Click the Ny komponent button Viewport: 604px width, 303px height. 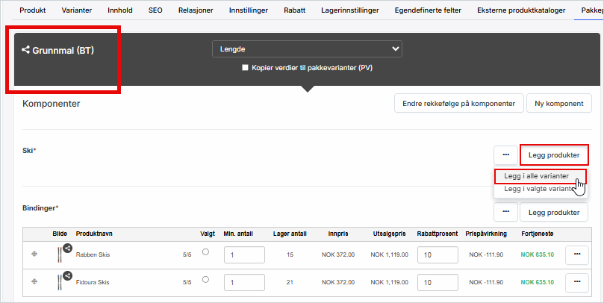pyautogui.click(x=559, y=104)
